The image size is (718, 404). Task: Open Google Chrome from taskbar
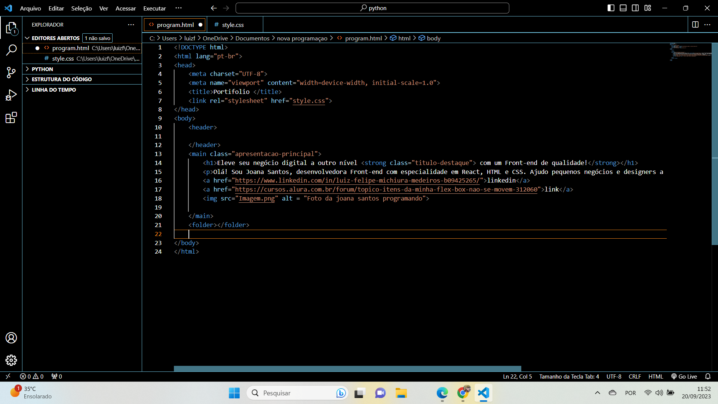coord(463,393)
